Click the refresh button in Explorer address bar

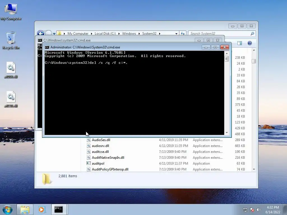(183, 34)
